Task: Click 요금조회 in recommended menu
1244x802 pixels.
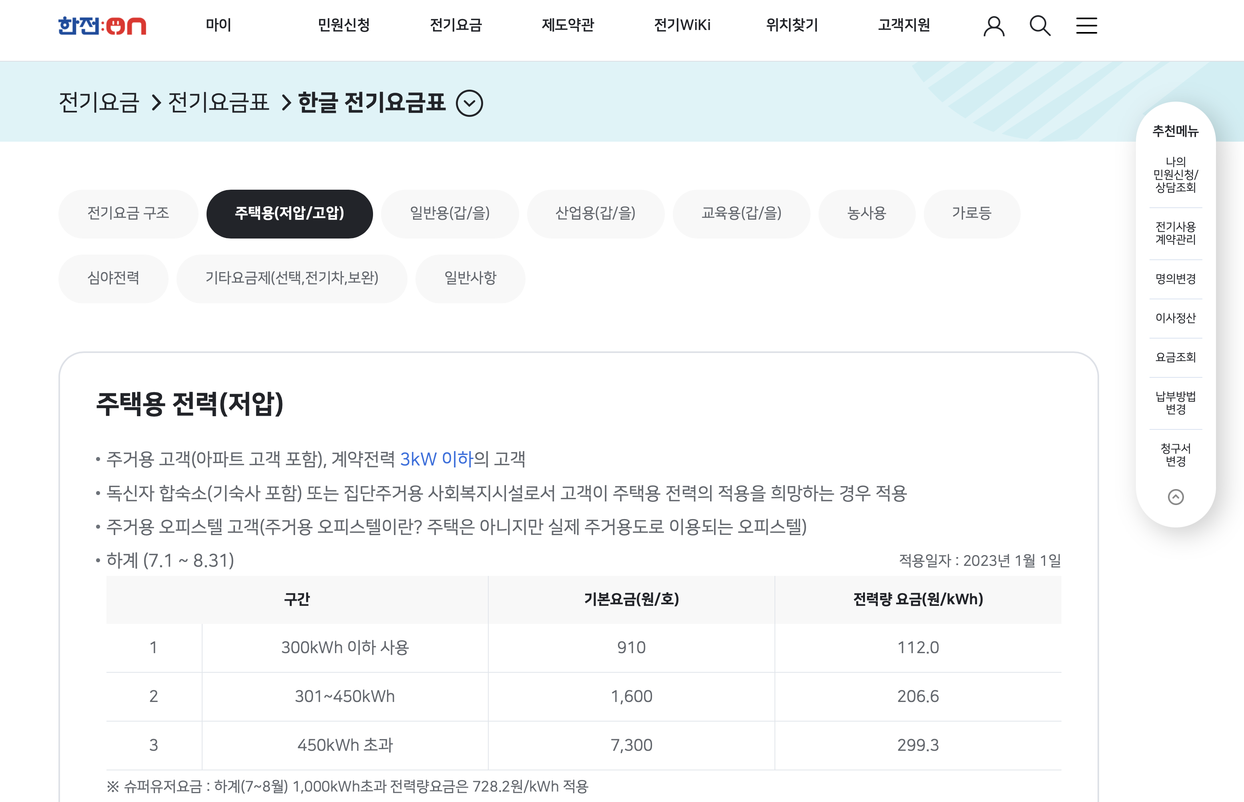Action: pyautogui.click(x=1175, y=357)
